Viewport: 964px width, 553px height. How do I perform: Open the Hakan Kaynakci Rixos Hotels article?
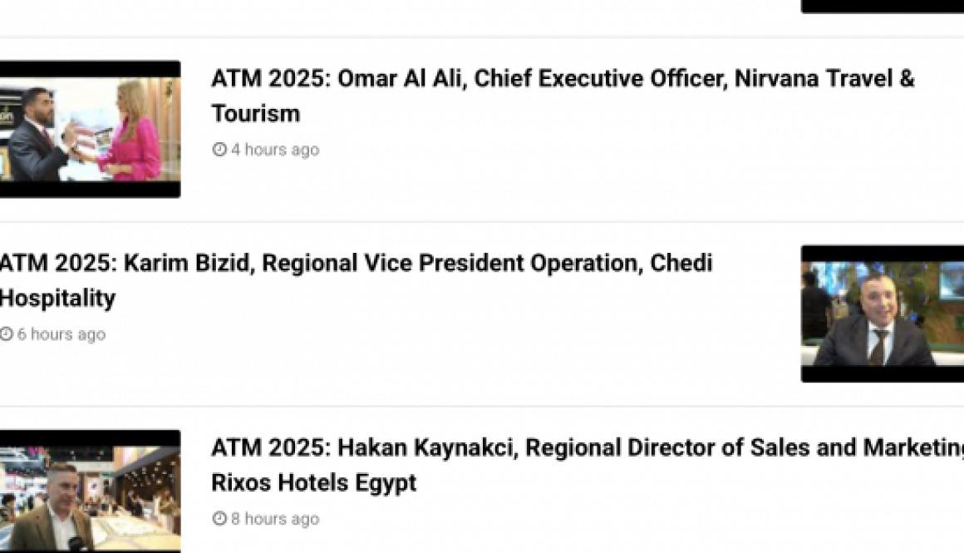point(582,464)
